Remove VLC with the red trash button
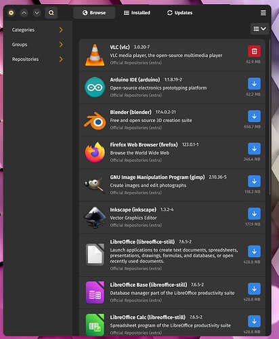 (x=254, y=51)
